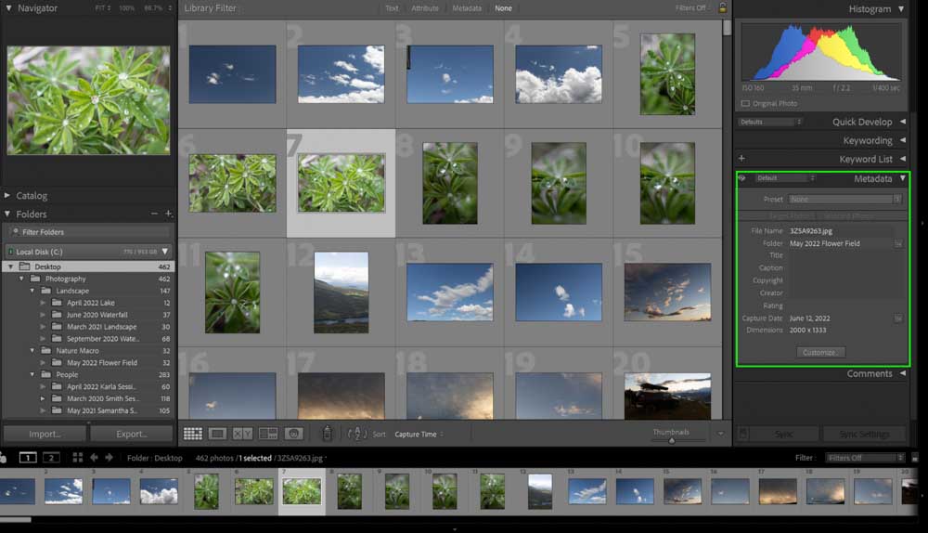The height and width of the screenshot is (533, 928).
Task: Select grid thumbnail 12 mountain landscape
Action: click(342, 292)
